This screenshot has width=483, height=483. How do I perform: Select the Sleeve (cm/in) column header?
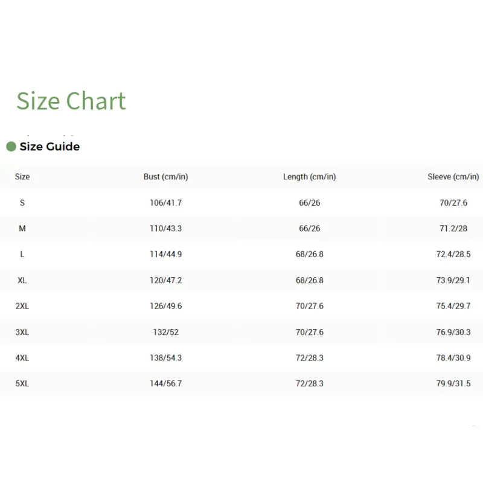[453, 177]
